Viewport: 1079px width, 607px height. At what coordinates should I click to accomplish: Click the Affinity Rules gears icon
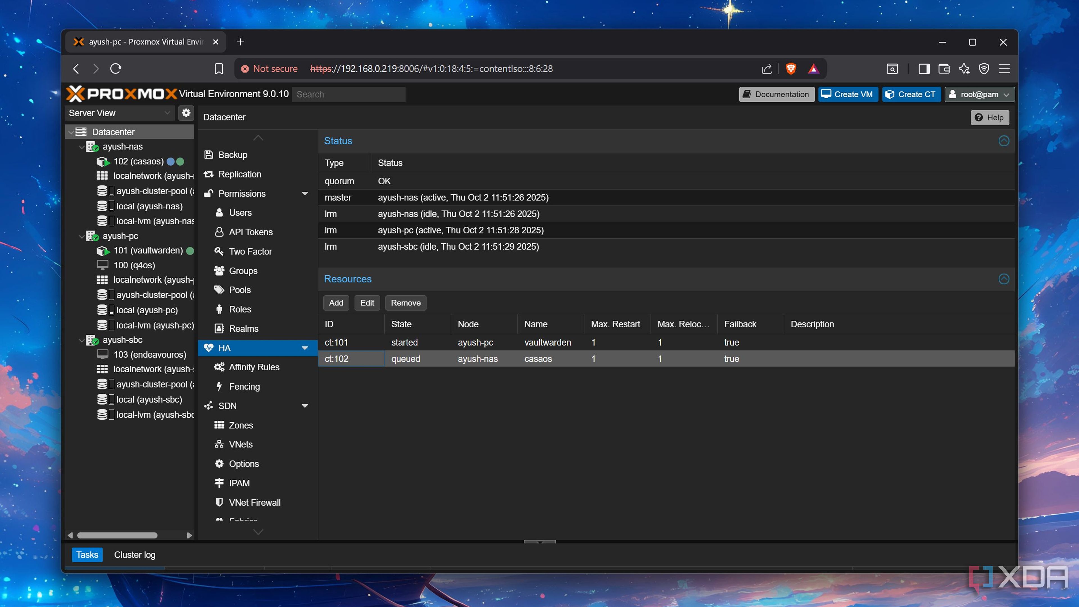pos(219,367)
